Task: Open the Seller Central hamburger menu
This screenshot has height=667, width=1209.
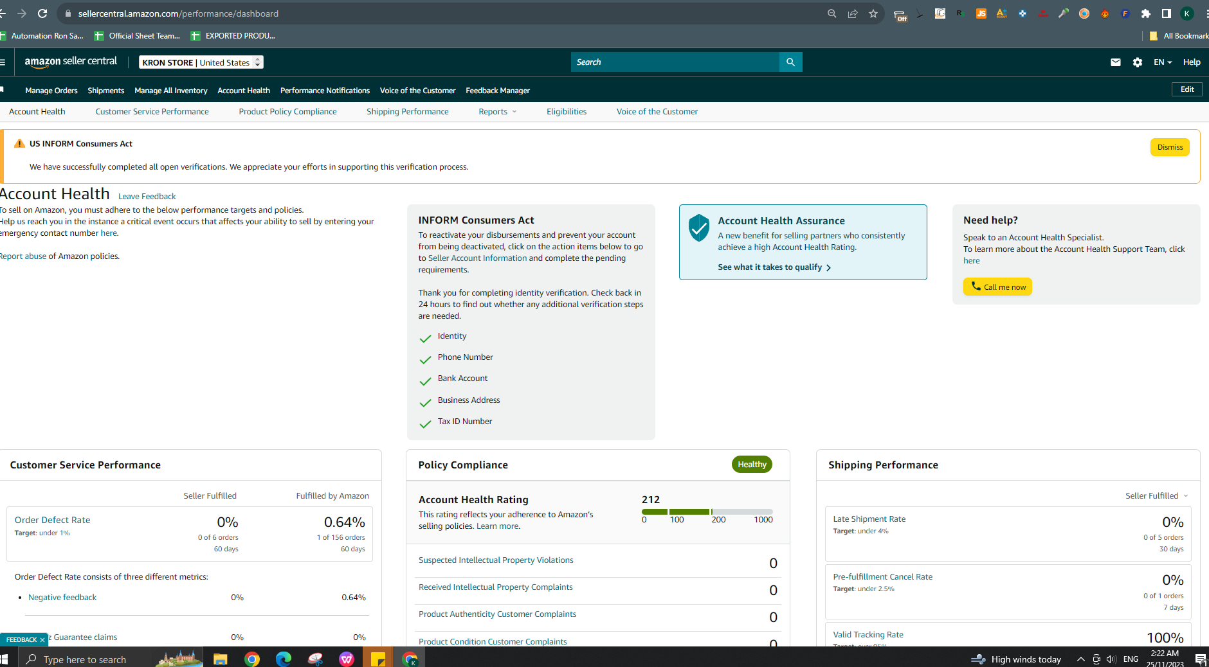Action: pos(3,62)
